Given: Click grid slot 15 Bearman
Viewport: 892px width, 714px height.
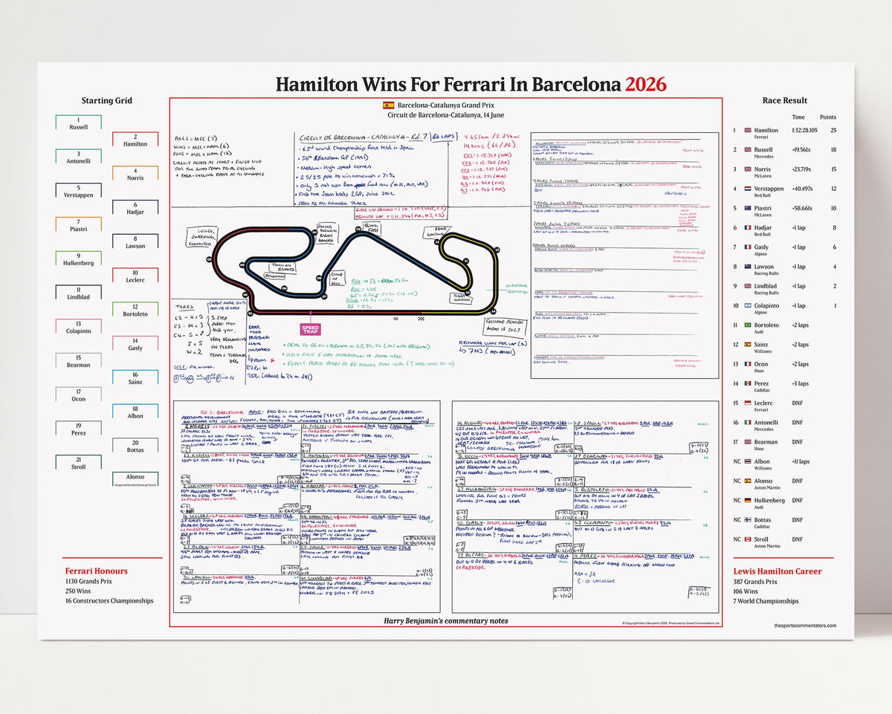Looking at the screenshot, I should [x=78, y=362].
